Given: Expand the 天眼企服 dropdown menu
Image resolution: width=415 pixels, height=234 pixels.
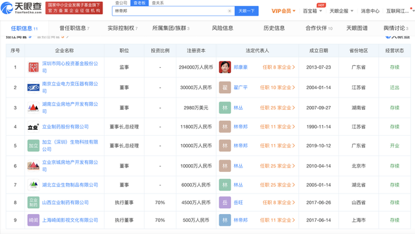Looking at the screenshot, I should pyautogui.click(x=341, y=11).
